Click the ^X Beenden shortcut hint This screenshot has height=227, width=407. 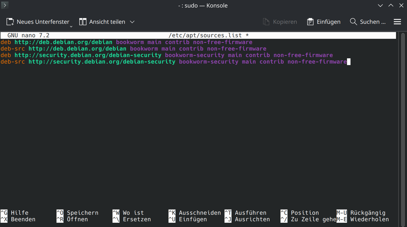[x=18, y=219]
